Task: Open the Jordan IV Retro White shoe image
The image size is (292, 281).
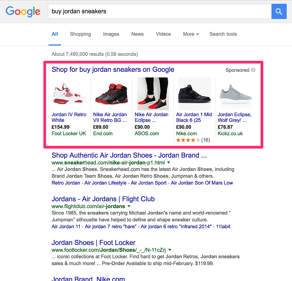Action: pos(70,94)
